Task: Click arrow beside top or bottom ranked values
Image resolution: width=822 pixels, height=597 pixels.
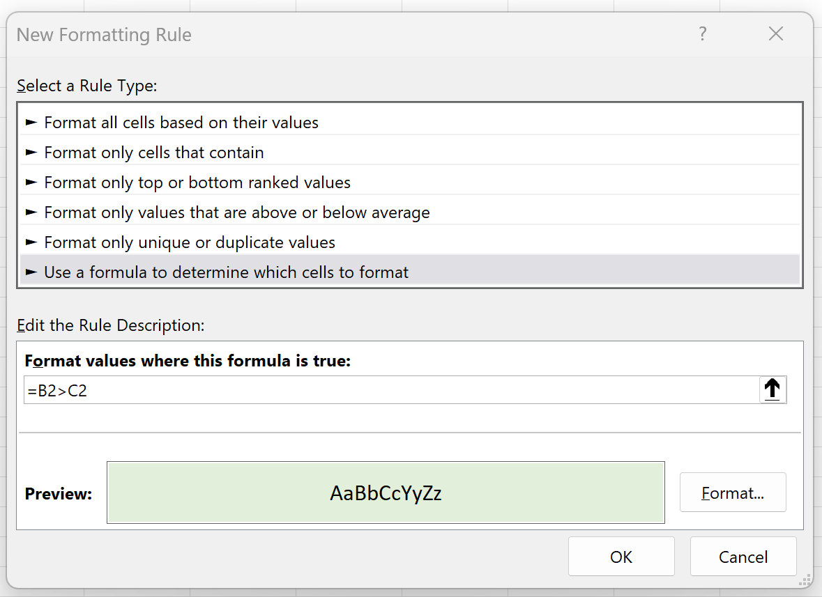Action: (31, 183)
